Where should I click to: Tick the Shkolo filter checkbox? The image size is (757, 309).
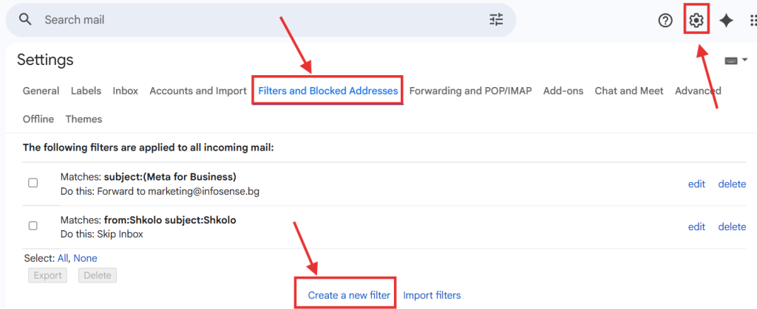33,226
